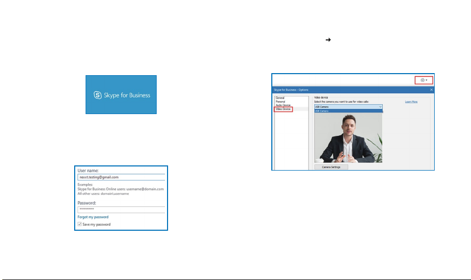Screen dimensions: 471x280
Task: Click the 'Video device' group label
Action: (x=321, y=97)
